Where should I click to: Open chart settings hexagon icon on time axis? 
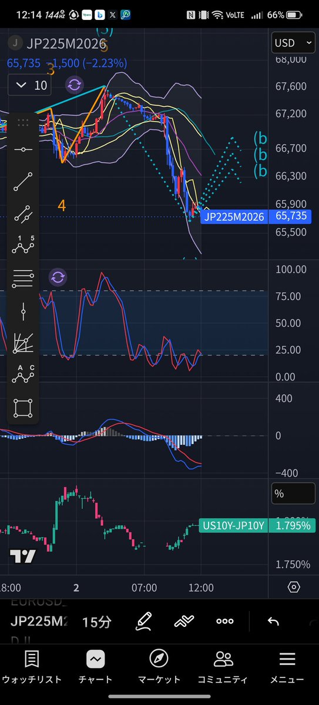pos(294,587)
